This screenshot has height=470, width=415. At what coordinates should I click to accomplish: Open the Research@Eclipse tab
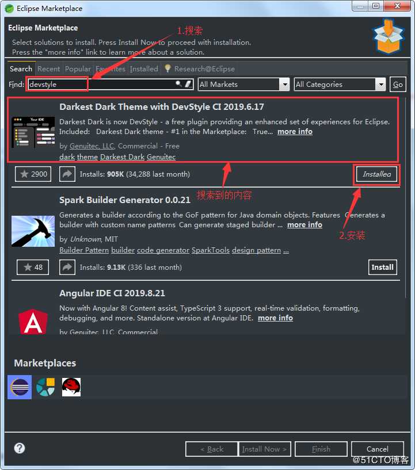pos(199,68)
